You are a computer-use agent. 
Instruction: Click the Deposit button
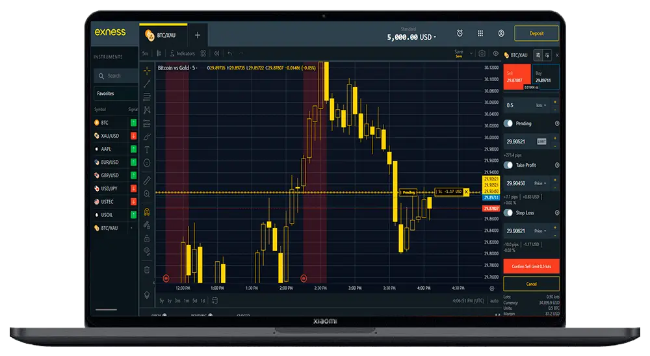click(536, 34)
